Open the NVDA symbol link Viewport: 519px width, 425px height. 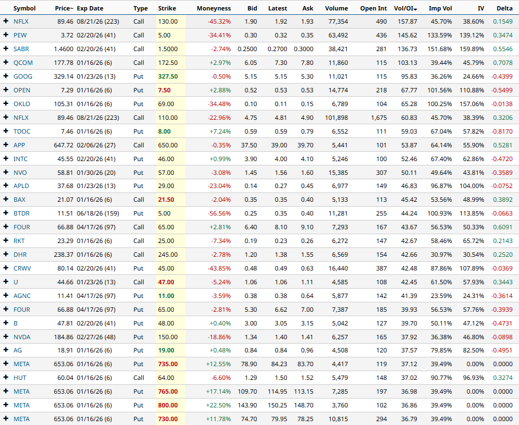[22, 337]
